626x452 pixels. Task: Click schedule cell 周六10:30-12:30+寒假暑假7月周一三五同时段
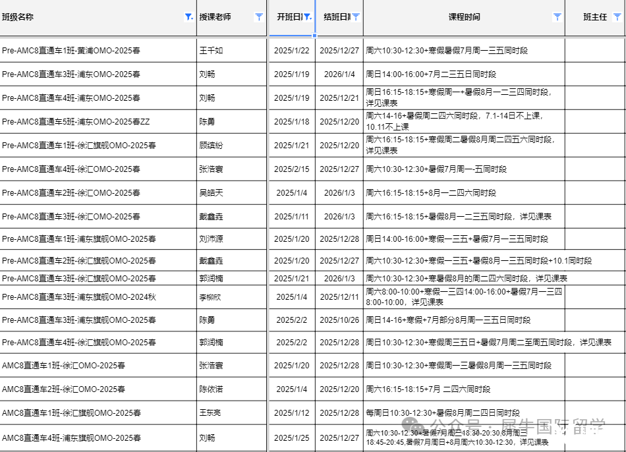coord(464,50)
